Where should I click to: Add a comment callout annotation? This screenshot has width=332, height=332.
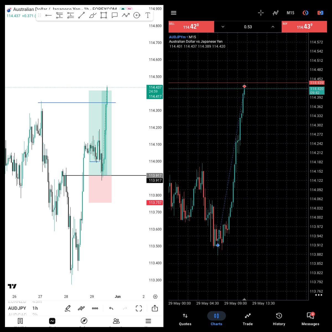click(115, 15)
